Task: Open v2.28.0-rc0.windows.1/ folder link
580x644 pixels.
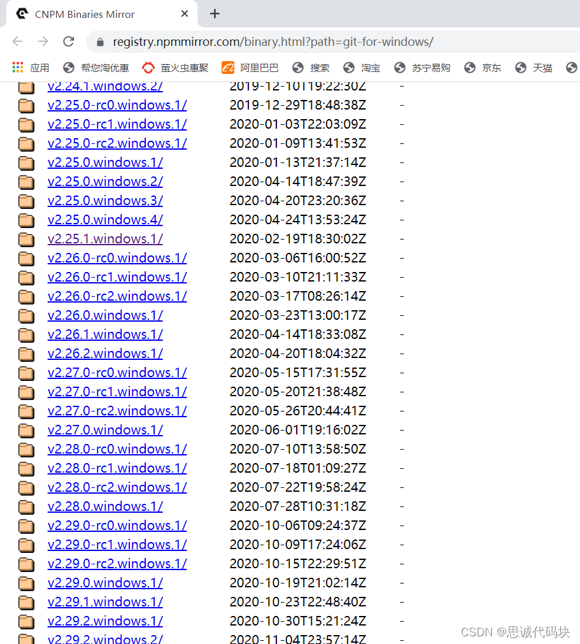Action: (117, 449)
